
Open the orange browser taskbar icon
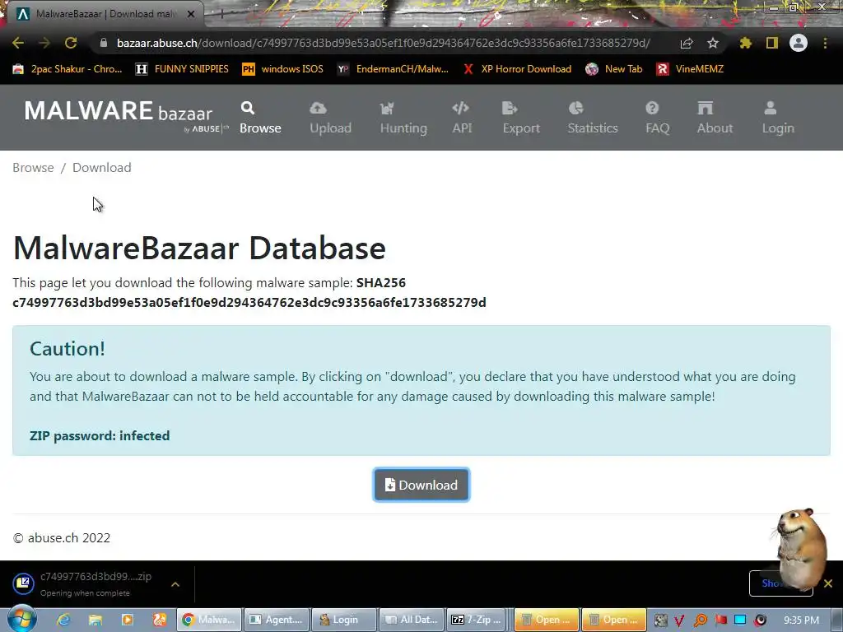click(160, 620)
